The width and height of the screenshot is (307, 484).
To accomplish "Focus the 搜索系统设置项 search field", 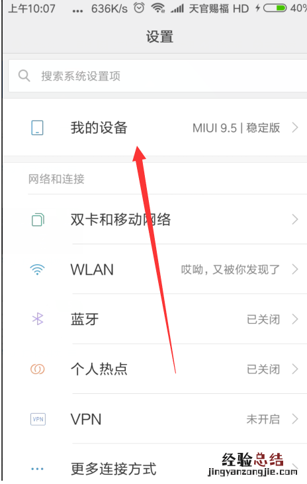I will (x=157, y=76).
